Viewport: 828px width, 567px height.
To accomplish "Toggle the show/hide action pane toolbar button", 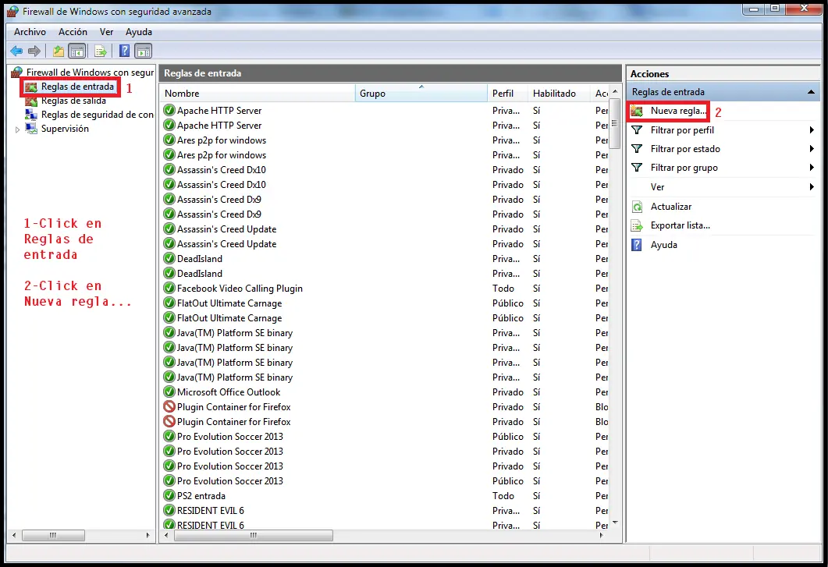I will pyautogui.click(x=144, y=51).
